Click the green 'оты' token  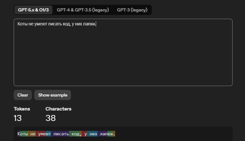24,134
